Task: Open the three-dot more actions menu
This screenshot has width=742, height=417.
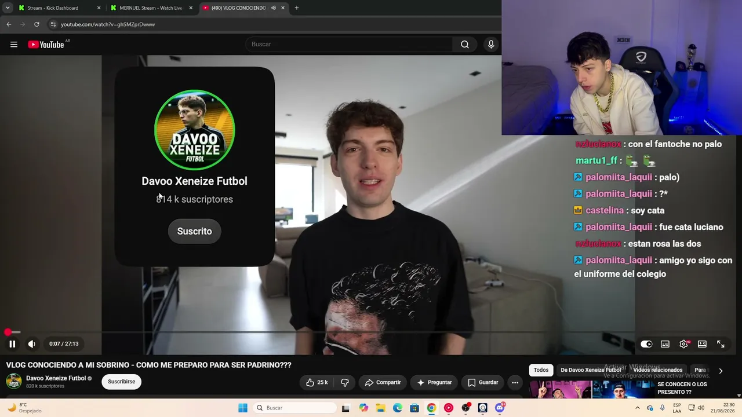Action: pos(515,382)
